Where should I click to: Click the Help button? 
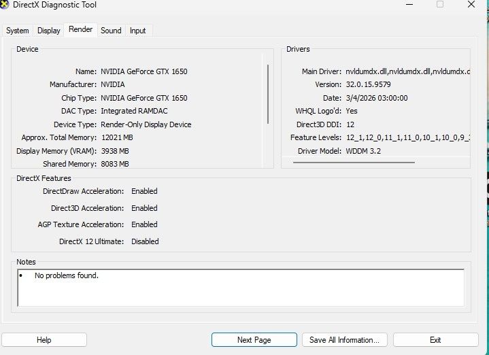[x=44, y=340]
